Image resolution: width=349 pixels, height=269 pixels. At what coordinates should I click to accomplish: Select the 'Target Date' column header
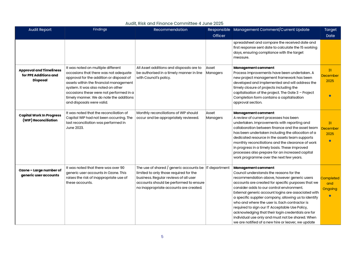click(330, 33)
